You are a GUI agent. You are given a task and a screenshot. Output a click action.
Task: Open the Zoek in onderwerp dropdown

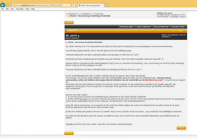[144, 27]
